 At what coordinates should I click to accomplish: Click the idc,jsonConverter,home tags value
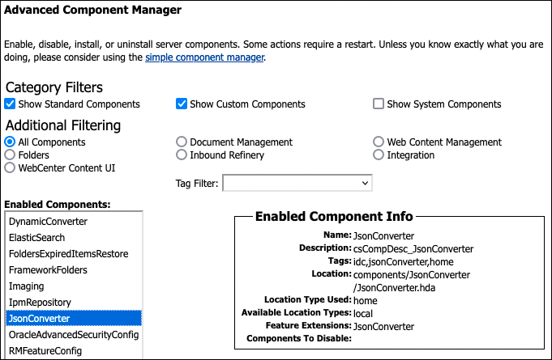(x=404, y=262)
